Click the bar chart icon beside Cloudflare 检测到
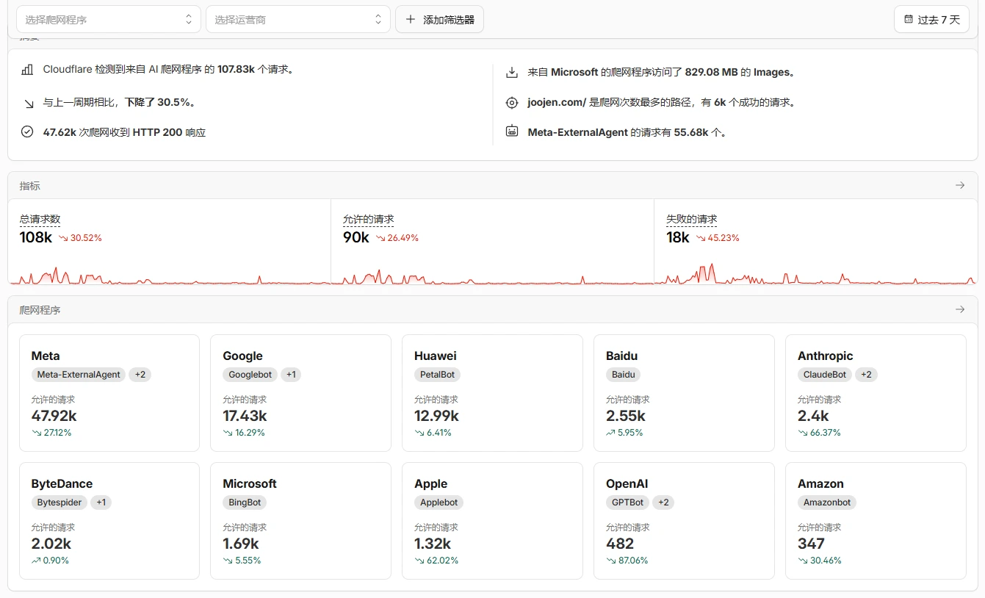 click(x=27, y=70)
